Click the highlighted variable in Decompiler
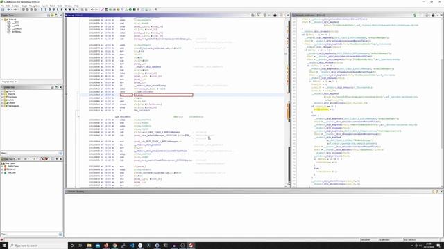444x249 pixels. pyautogui.click(x=321, y=109)
